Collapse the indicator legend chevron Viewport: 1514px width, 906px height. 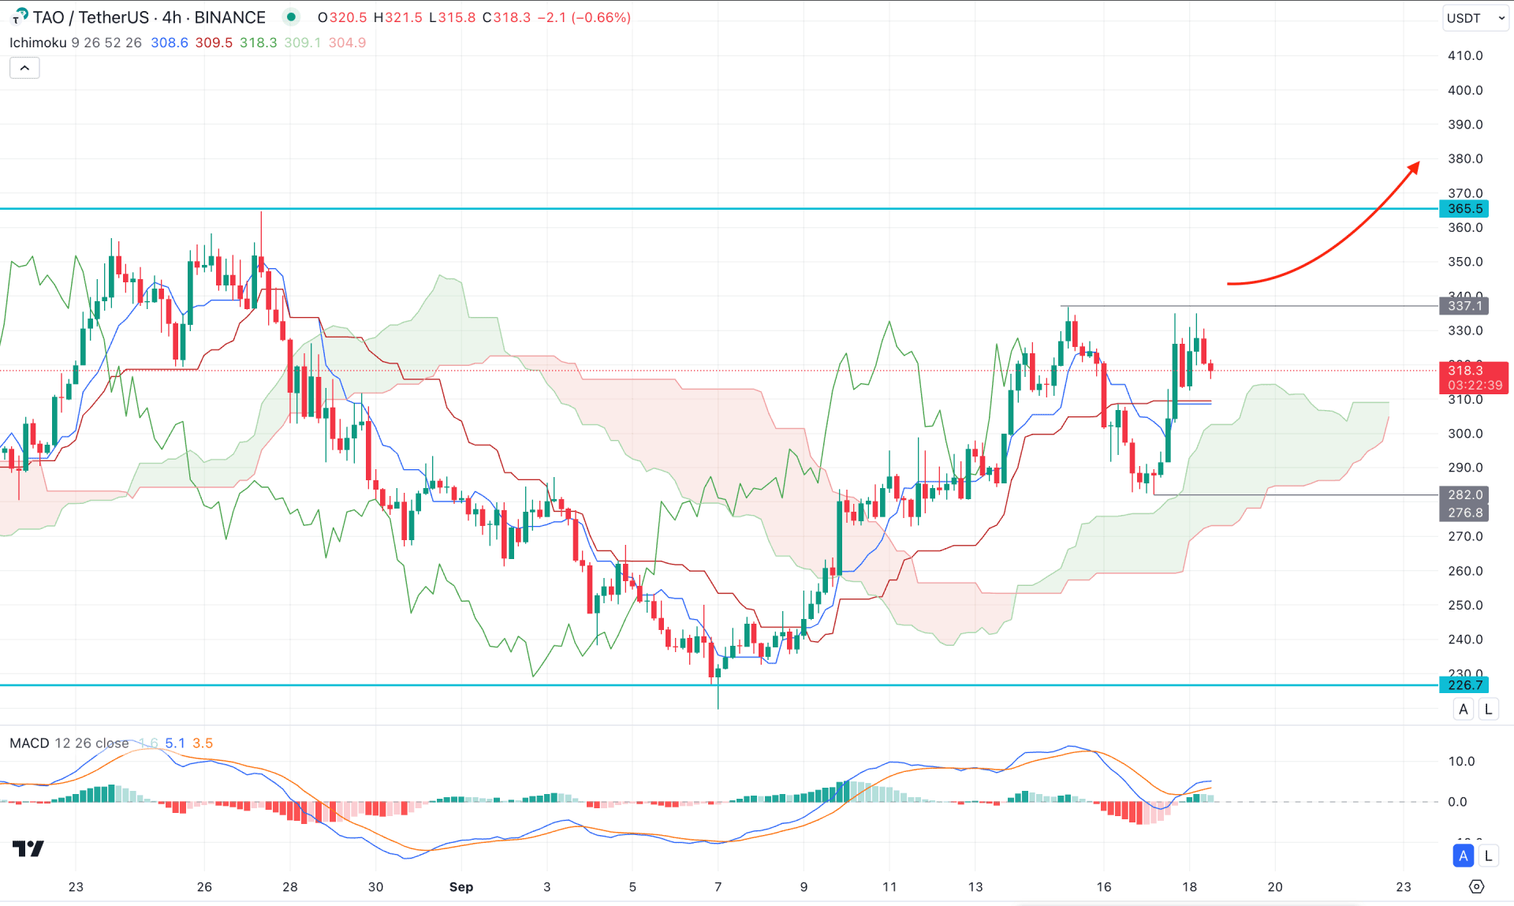click(24, 69)
